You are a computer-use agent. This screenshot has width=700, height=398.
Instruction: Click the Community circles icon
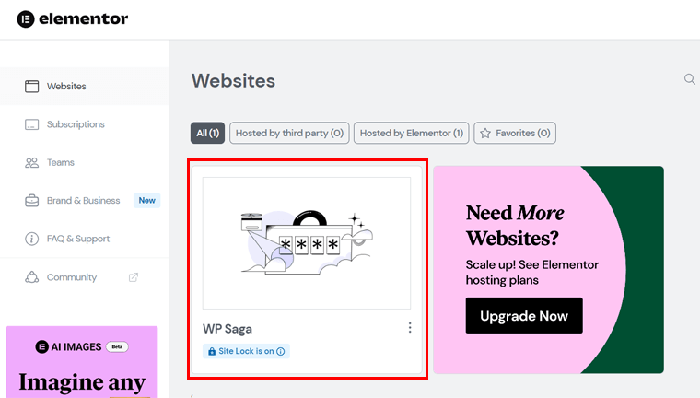click(x=31, y=277)
